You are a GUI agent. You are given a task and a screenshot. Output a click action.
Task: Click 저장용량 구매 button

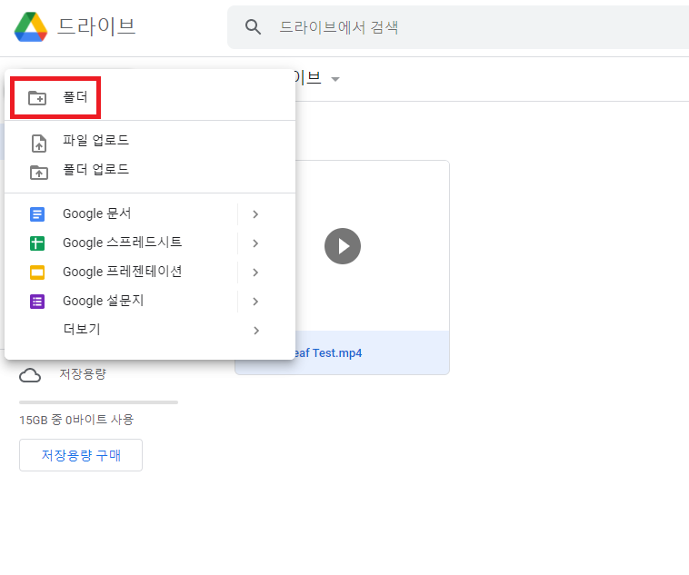(81, 455)
